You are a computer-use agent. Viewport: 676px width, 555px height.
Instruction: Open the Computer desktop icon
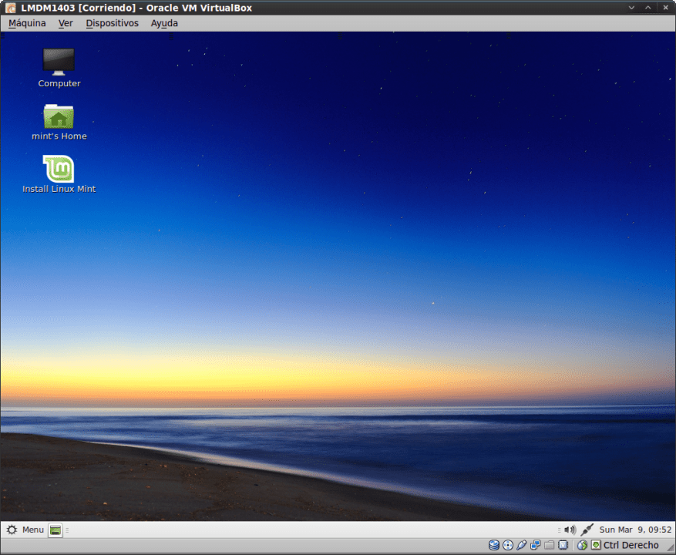pyautogui.click(x=59, y=62)
